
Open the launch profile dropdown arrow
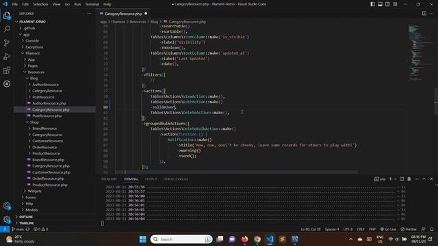pos(395,179)
